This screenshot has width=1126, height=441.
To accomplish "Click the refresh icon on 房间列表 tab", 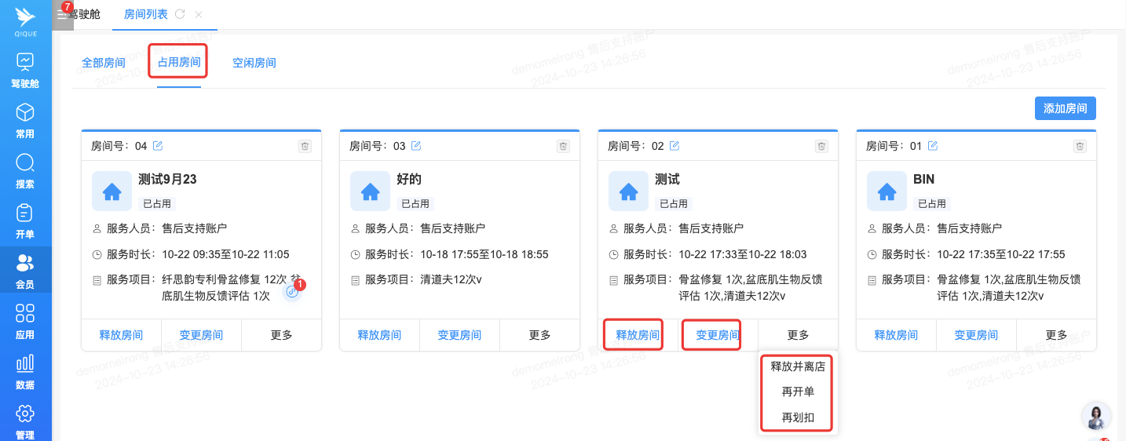I will (181, 14).
